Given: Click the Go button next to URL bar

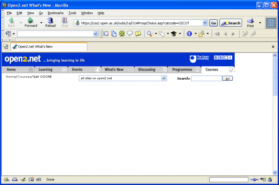Looking at the screenshot, I should click(x=214, y=23).
